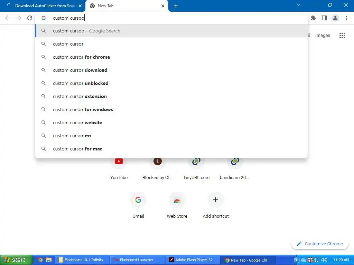Image resolution: width=354 pixels, height=265 pixels.
Task: Open the Extensions puzzle-piece icon
Action: click(x=313, y=18)
